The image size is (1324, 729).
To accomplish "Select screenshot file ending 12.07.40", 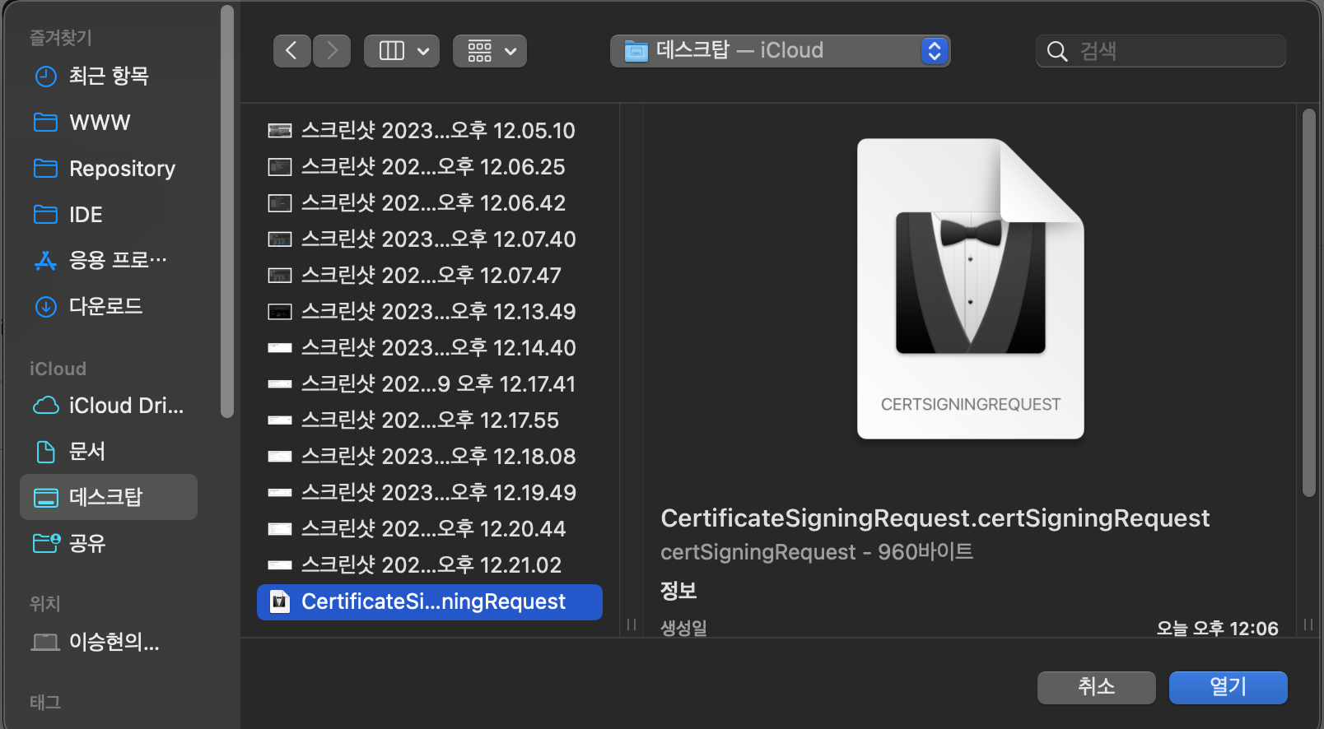I will click(x=430, y=239).
